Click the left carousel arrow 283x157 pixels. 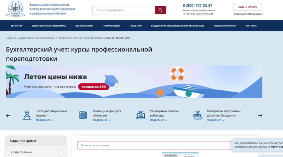[x=8, y=115]
